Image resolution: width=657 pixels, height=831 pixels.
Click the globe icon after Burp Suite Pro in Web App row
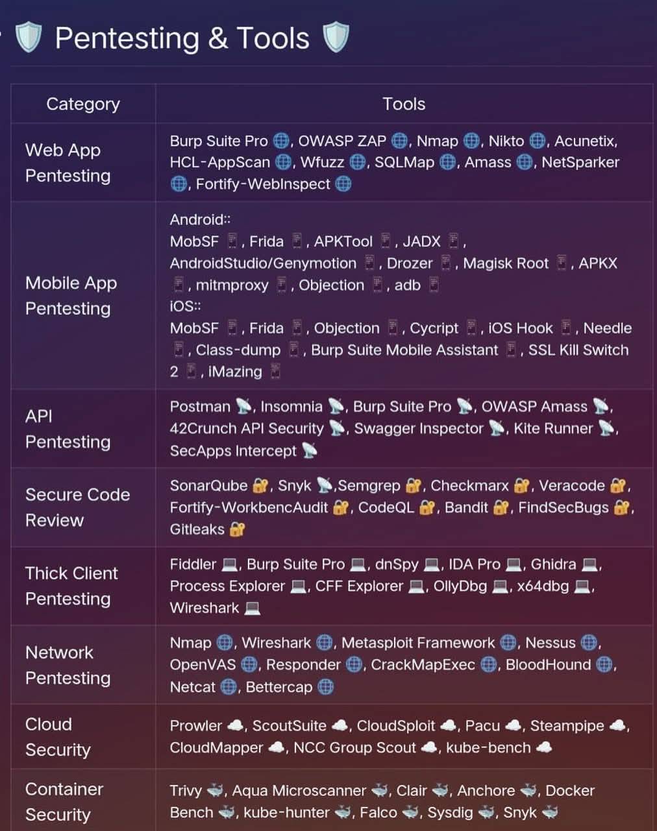280,141
